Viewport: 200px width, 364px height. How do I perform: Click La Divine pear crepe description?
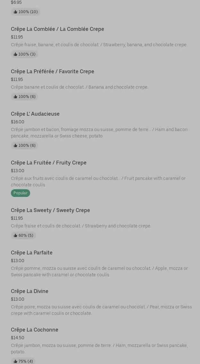(x=101, y=310)
